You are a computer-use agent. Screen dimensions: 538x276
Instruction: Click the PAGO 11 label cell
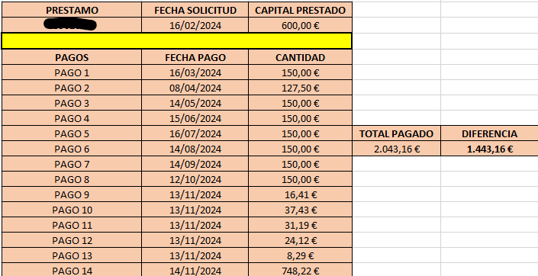tap(72, 225)
